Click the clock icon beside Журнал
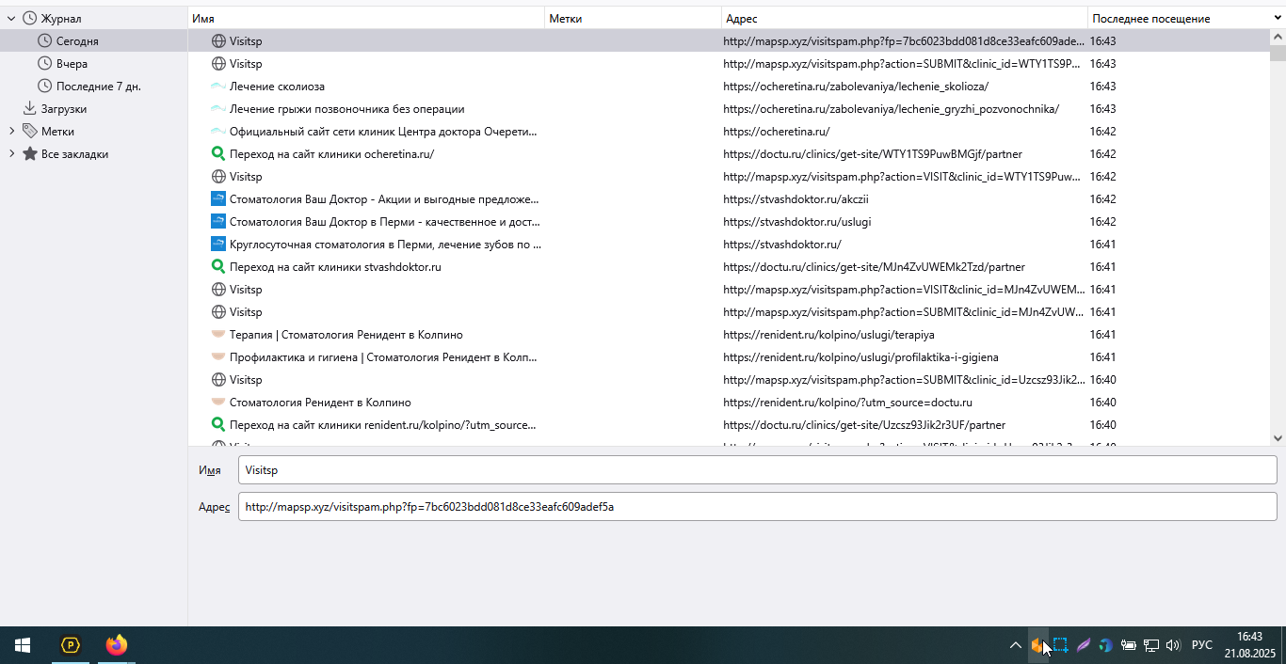The width and height of the screenshot is (1286, 664). [30, 18]
